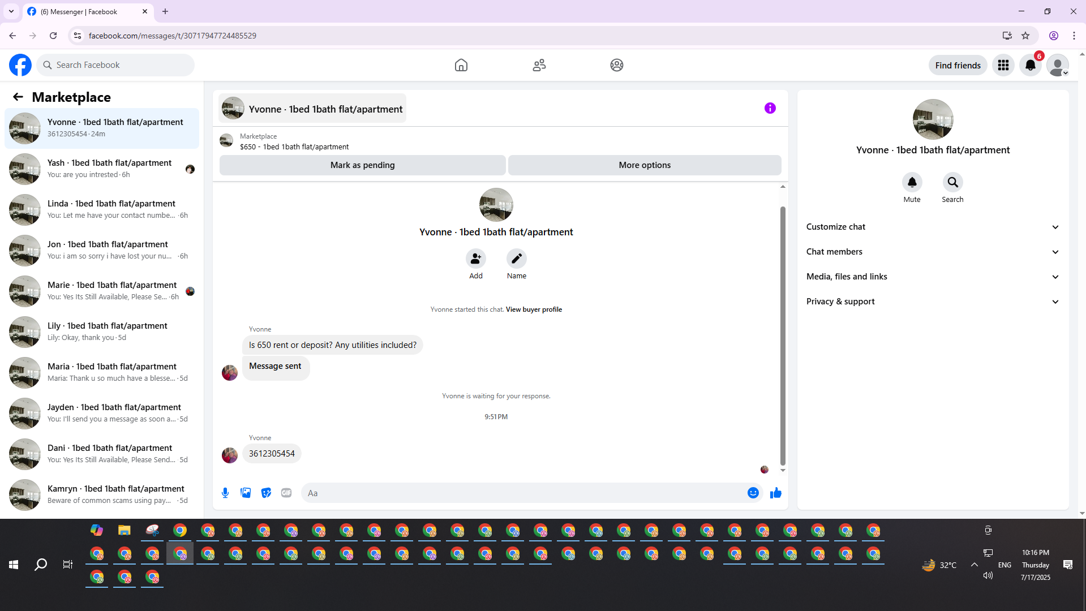
Task: Open the Windows Start menu
Action: pyautogui.click(x=14, y=565)
